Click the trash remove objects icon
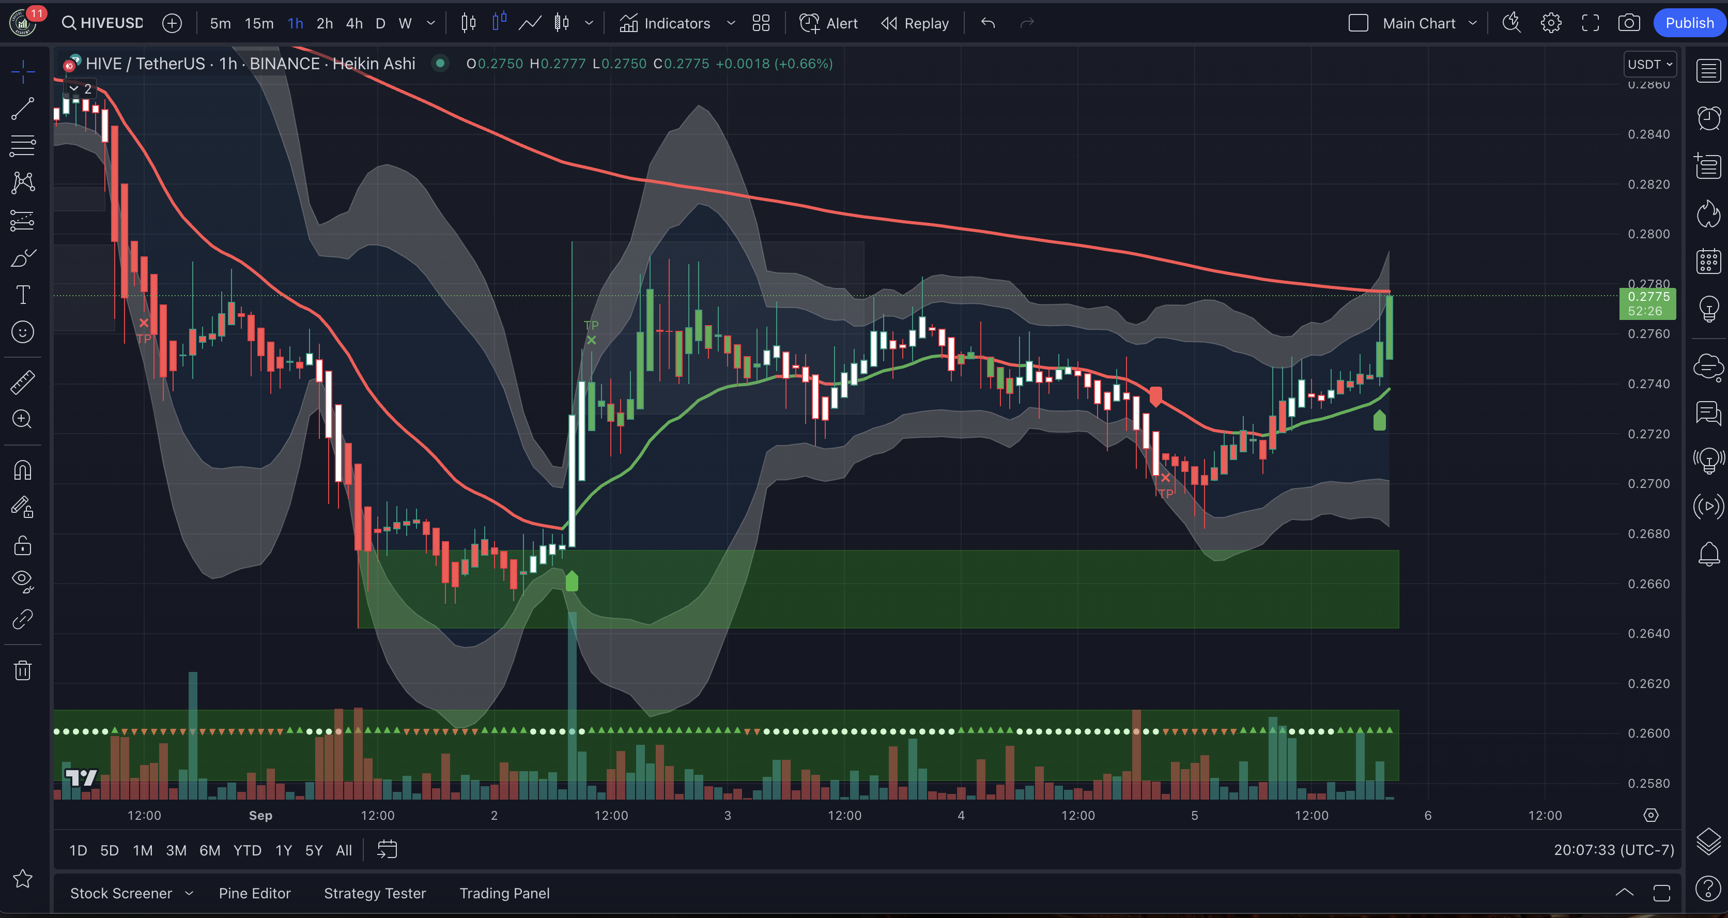 (23, 670)
